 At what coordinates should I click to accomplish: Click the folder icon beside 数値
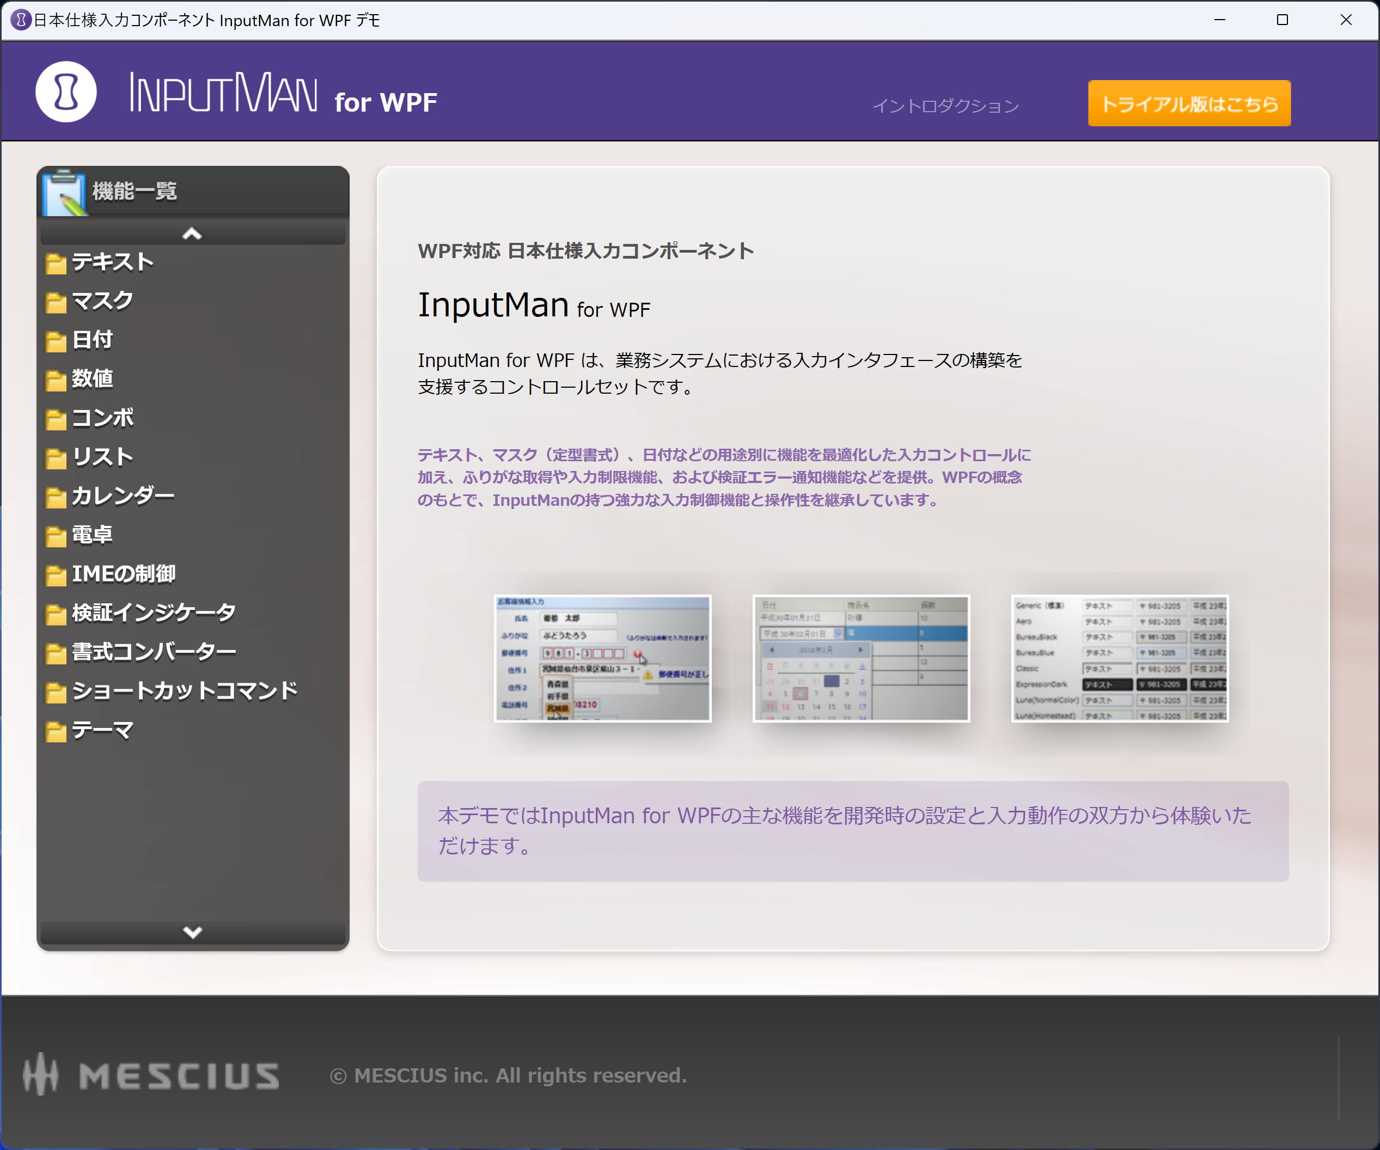pyautogui.click(x=56, y=380)
